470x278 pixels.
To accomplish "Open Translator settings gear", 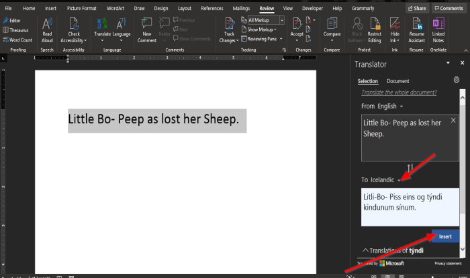I will 456,79.
